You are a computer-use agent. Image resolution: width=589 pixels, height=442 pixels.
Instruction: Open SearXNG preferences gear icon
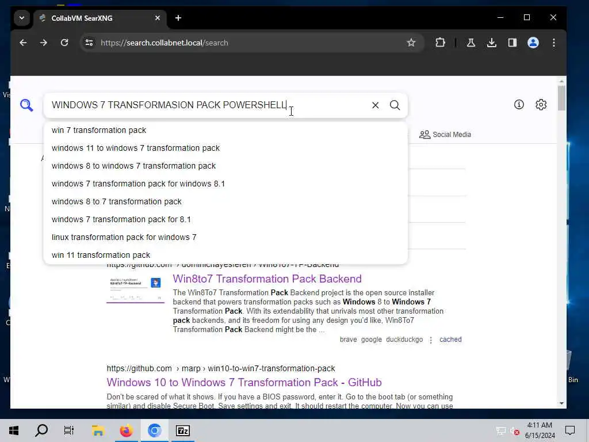point(541,105)
